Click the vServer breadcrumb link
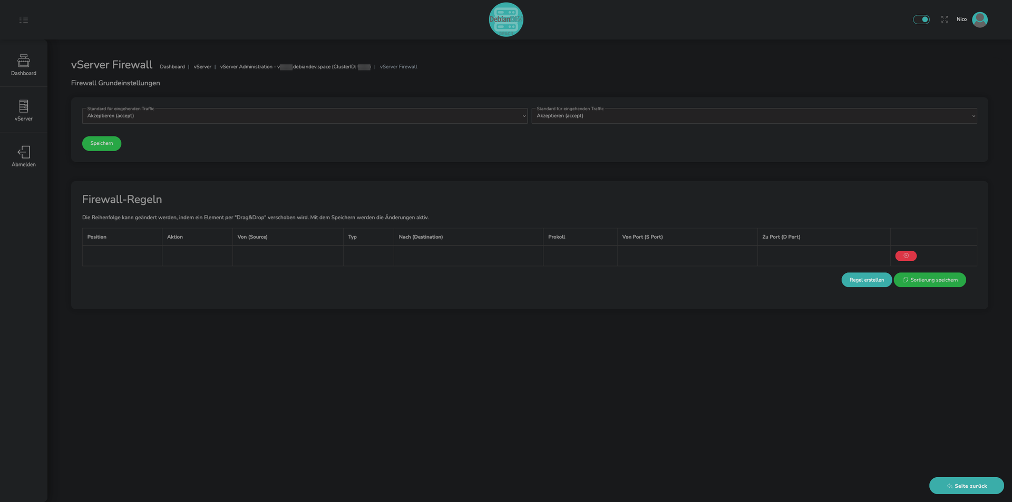The width and height of the screenshot is (1012, 502). pos(202,67)
